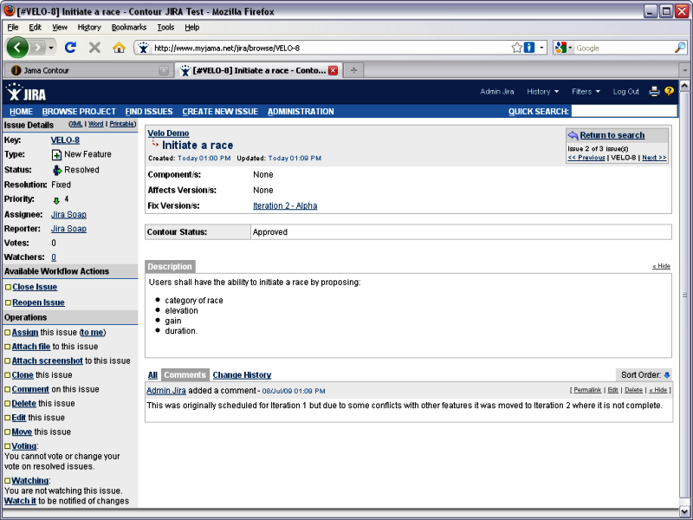Screen dimensions: 693x520
Task: Open the list all tabs dropdown
Action: [685, 70]
